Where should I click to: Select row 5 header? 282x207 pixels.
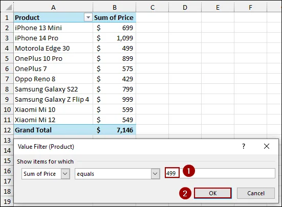7,58
